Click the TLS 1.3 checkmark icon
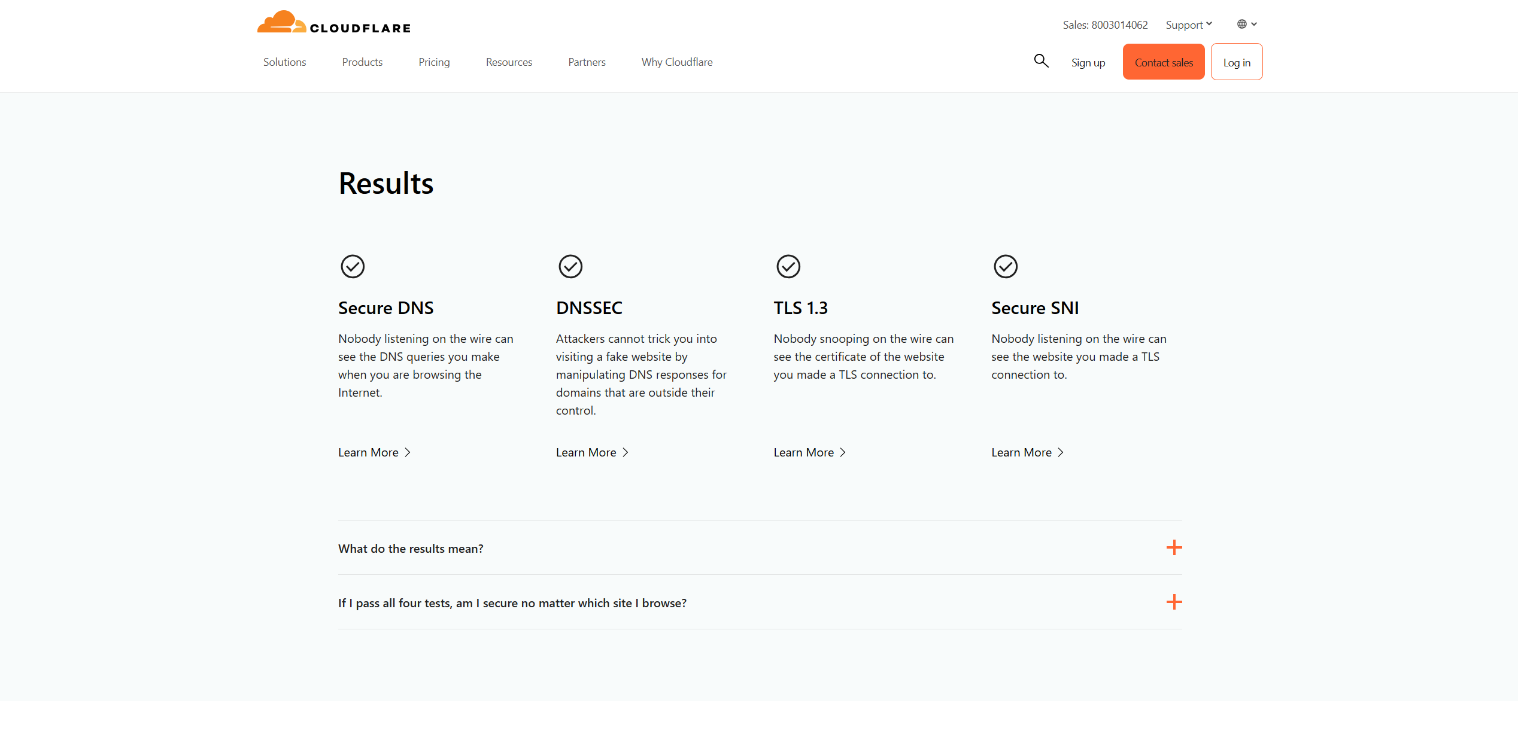Screen dimensions: 1518x755 pyautogui.click(x=788, y=266)
